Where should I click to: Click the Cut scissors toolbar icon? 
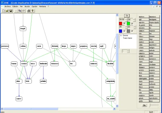pos(16,11)
